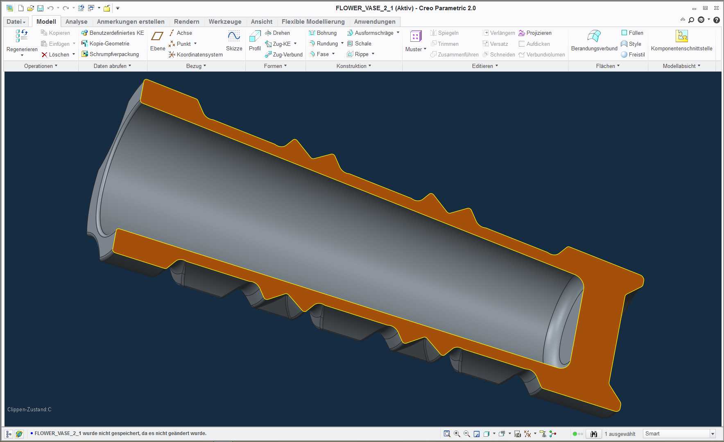Select the Freistil freestyle tool
This screenshot has width=724, height=442.
(633, 54)
